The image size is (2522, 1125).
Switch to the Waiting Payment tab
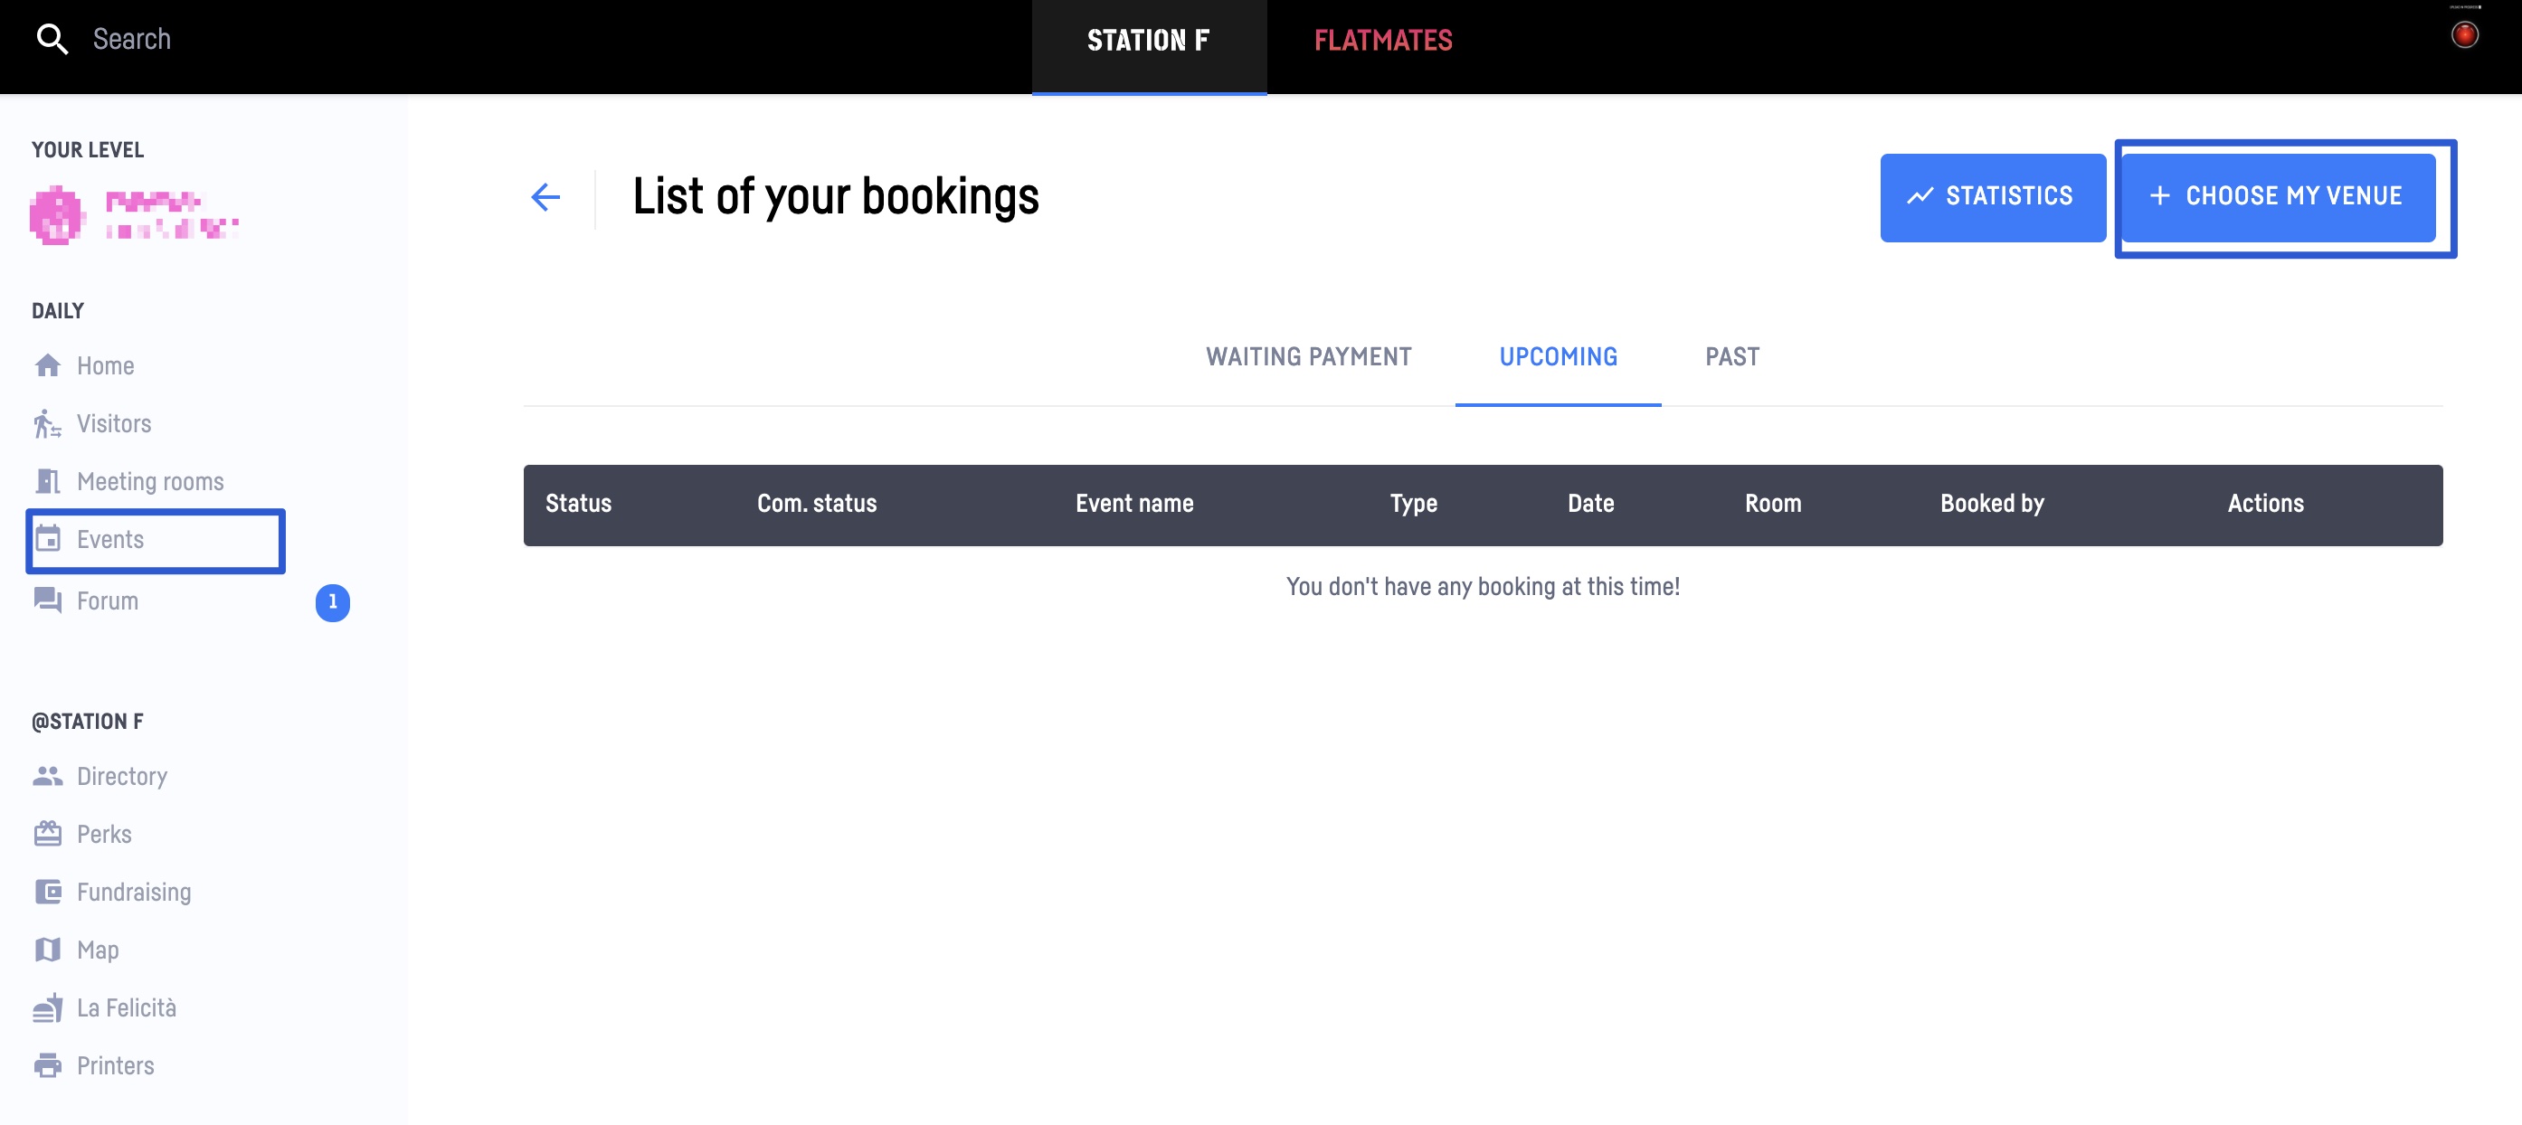pyautogui.click(x=1308, y=356)
